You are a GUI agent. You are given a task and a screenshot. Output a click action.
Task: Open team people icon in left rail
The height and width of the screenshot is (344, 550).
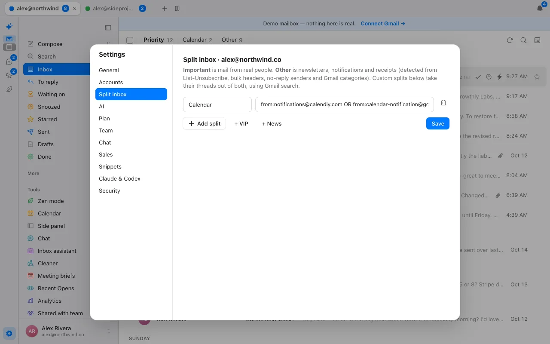coord(9,75)
